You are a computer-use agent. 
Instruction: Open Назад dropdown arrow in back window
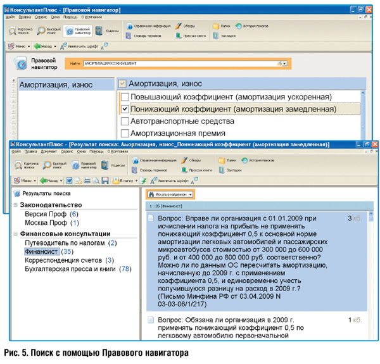(55, 46)
